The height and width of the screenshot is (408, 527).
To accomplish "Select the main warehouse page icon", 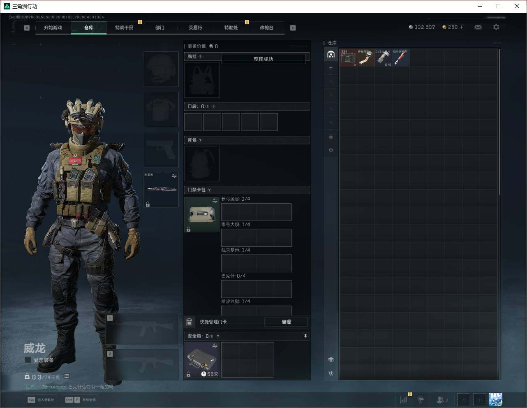I will [x=331, y=54].
